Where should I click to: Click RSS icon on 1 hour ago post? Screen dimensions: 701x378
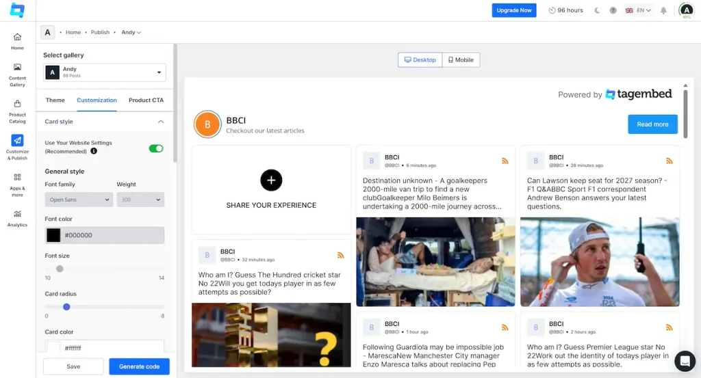coord(505,327)
